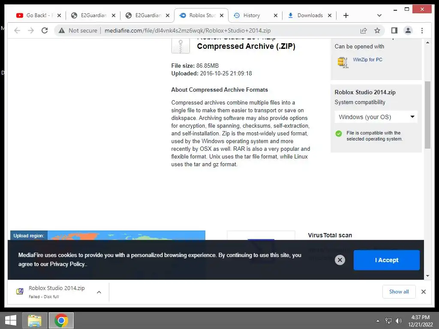Open the Windows Start menu

coord(11,320)
